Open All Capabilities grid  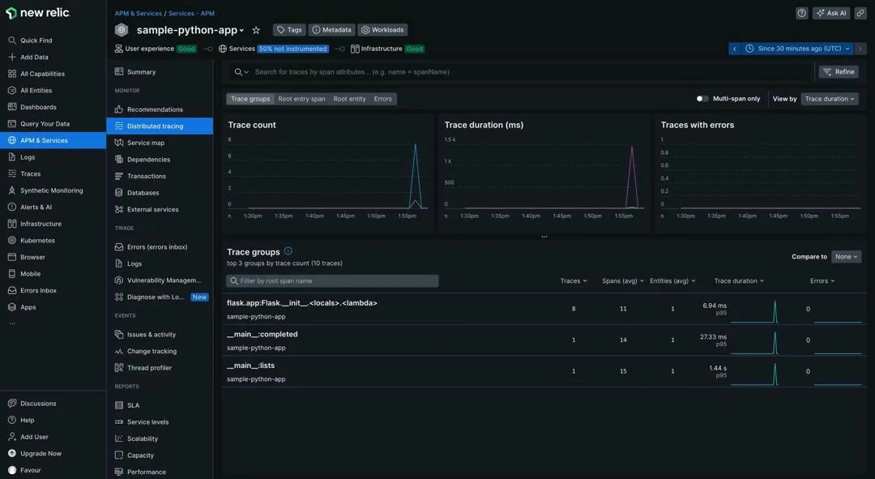click(36, 74)
